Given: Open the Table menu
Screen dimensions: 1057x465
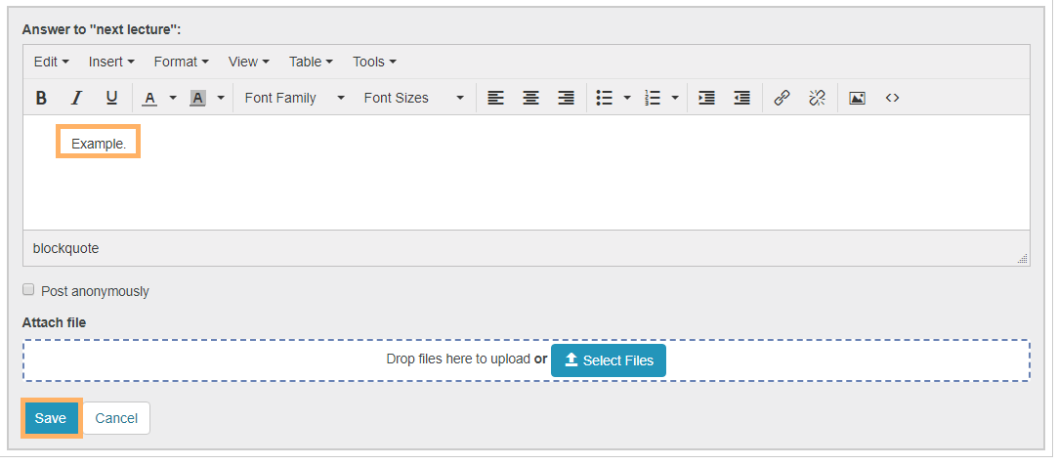Looking at the screenshot, I should (311, 62).
